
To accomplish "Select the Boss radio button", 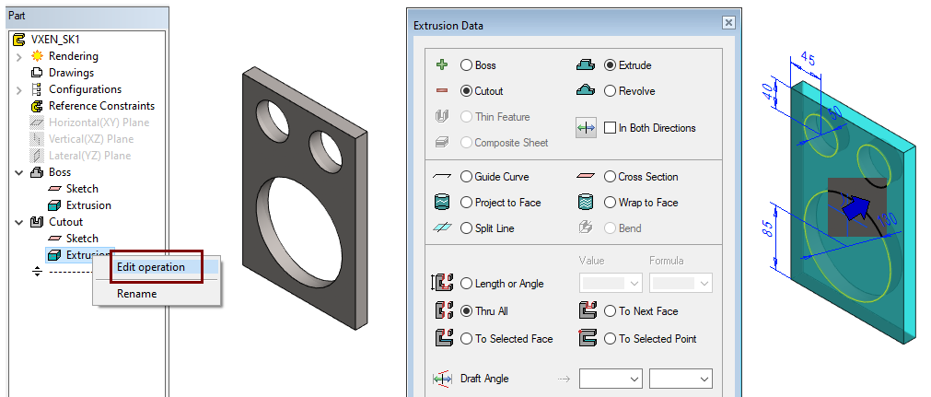I will (467, 65).
